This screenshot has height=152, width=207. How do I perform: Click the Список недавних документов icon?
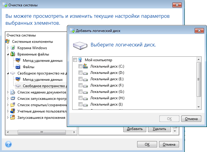point(13,92)
